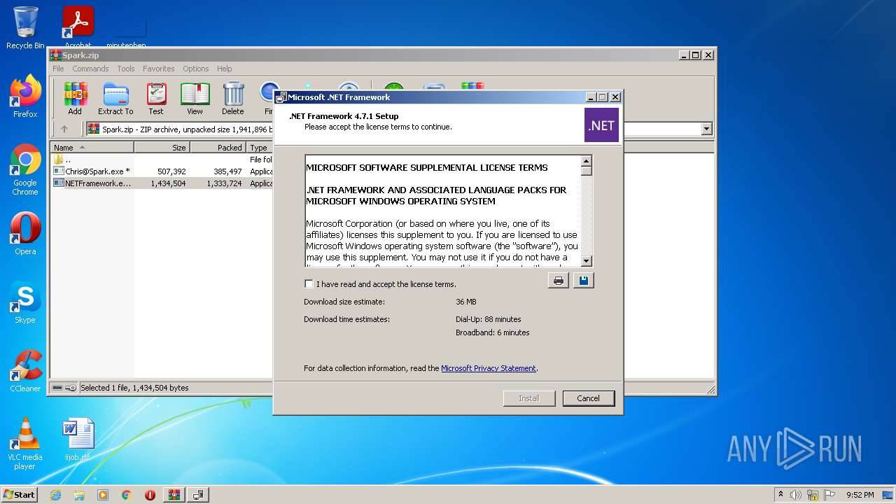This screenshot has width=896, height=504.
Task: Sort file list by Name column
Action: tap(92, 148)
